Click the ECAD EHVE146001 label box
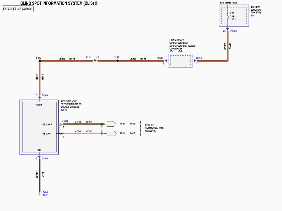282x211 pixels. [18, 9]
